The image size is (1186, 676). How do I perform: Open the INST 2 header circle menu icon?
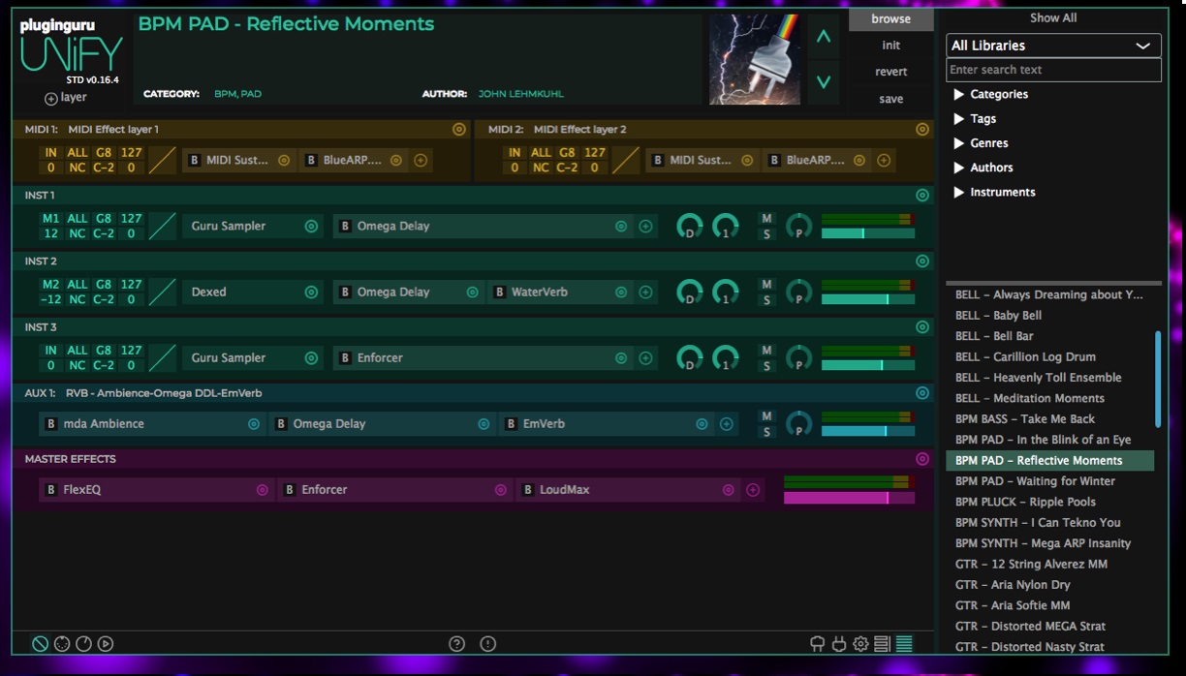click(x=922, y=261)
